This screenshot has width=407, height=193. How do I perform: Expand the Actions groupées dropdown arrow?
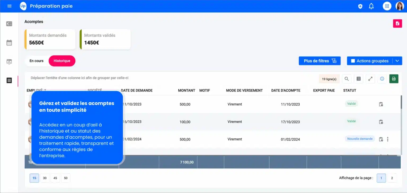pos(397,61)
